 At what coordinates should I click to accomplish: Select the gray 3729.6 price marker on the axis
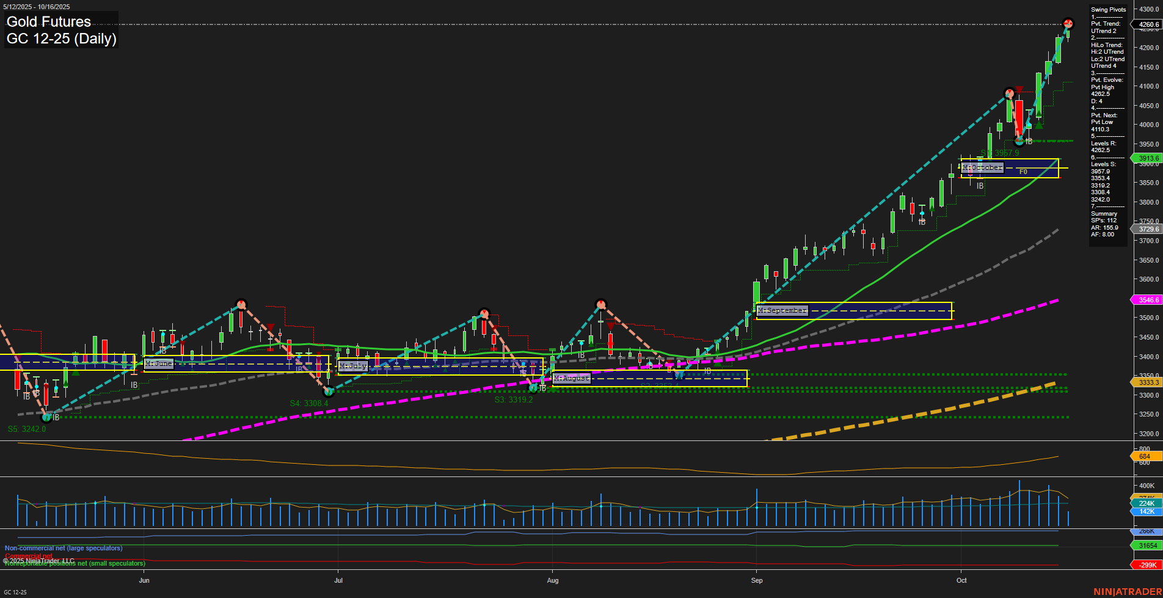point(1148,229)
